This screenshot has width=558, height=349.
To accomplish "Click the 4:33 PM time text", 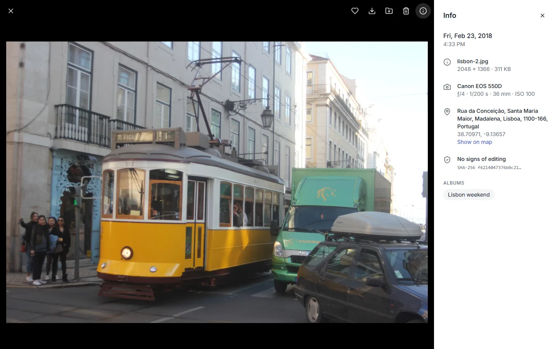I will [454, 44].
